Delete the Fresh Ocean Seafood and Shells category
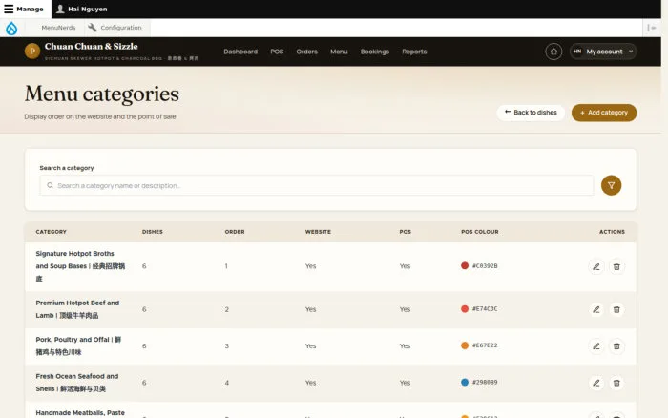This screenshot has height=418, width=668. tap(616, 383)
